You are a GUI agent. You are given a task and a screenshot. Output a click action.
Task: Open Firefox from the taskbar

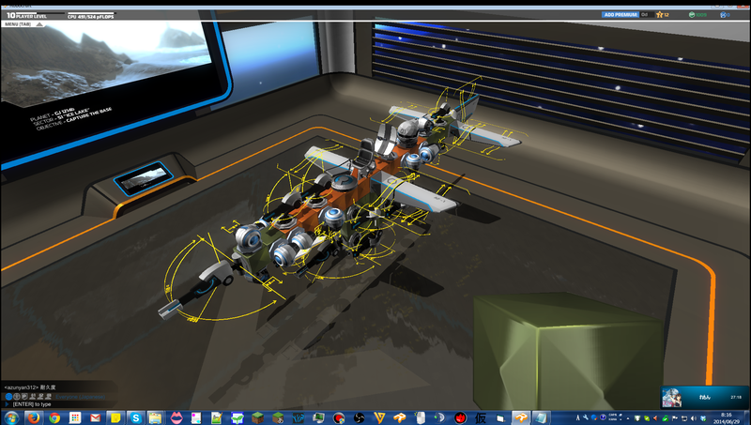click(34, 417)
